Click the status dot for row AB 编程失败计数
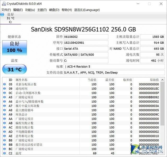This screenshot has height=157, width=167. [x=4, y=123]
